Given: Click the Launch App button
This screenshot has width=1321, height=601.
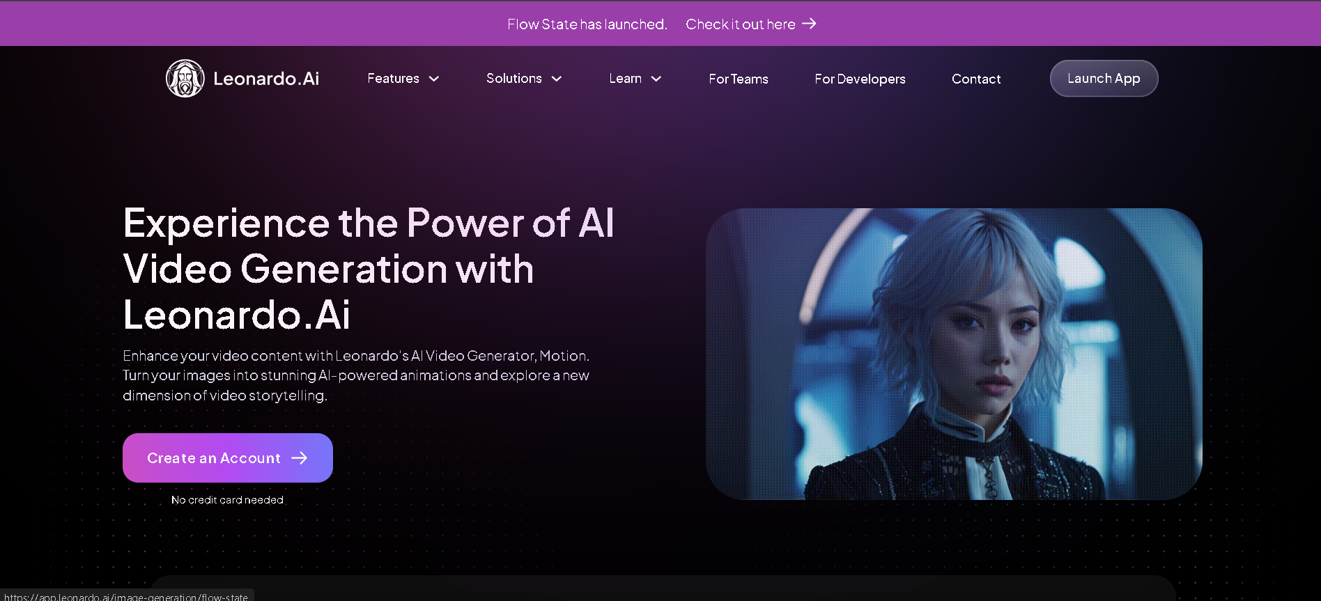Looking at the screenshot, I should point(1104,78).
